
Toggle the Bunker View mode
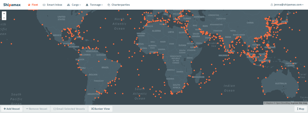tap(100, 109)
